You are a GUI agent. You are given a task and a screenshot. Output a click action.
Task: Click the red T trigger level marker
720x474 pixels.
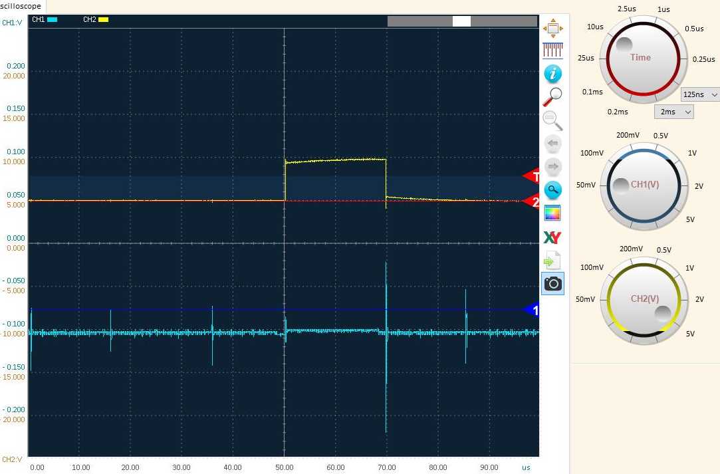click(x=531, y=176)
